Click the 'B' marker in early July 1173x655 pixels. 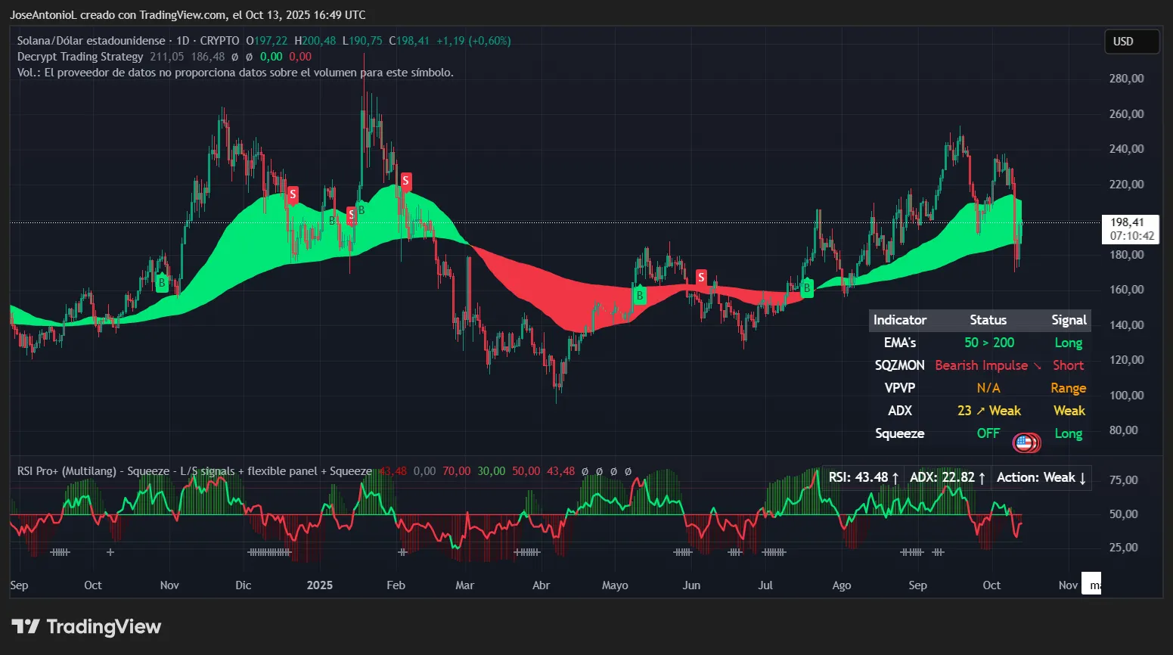[805, 288]
